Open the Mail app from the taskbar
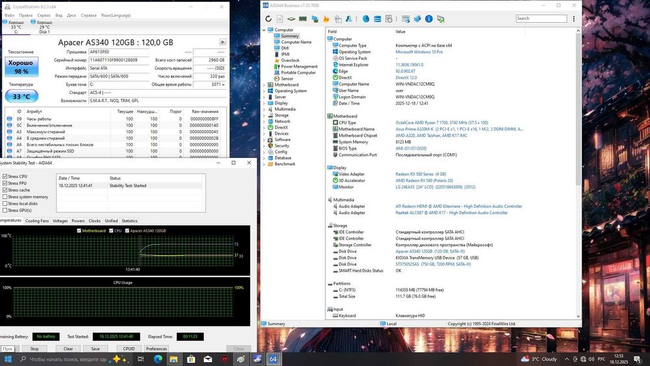The image size is (650, 366). [208, 359]
